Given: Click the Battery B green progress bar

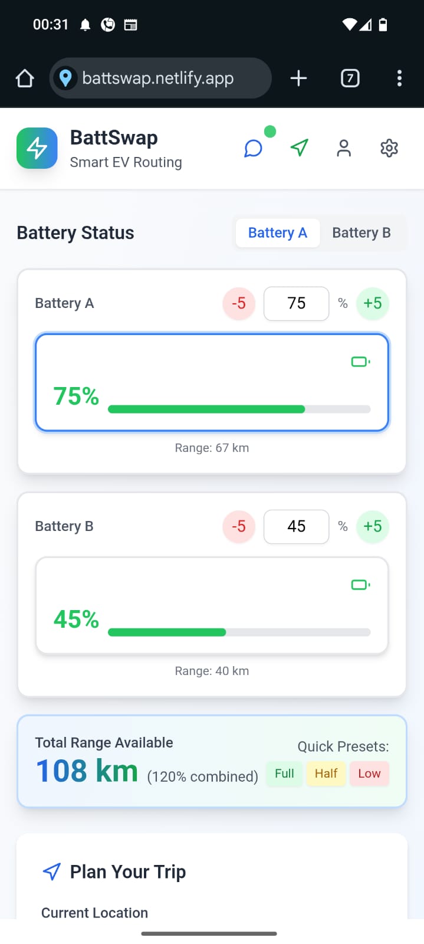Looking at the screenshot, I should (x=167, y=632).
